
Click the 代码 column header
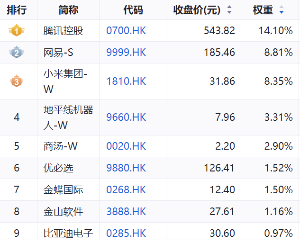click(133, 10)
